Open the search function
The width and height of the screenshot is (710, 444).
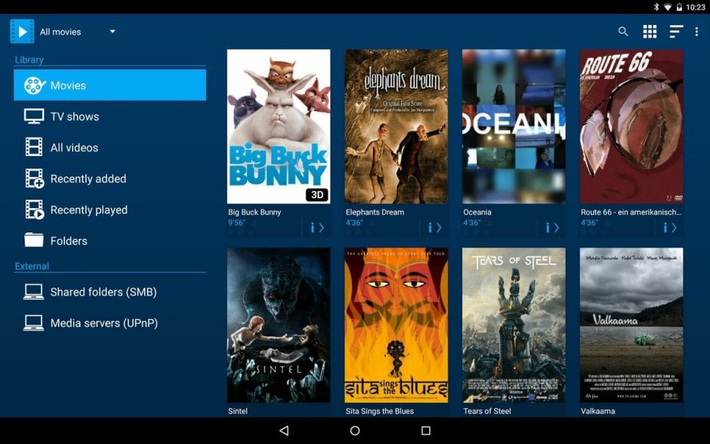coord(623,31)
